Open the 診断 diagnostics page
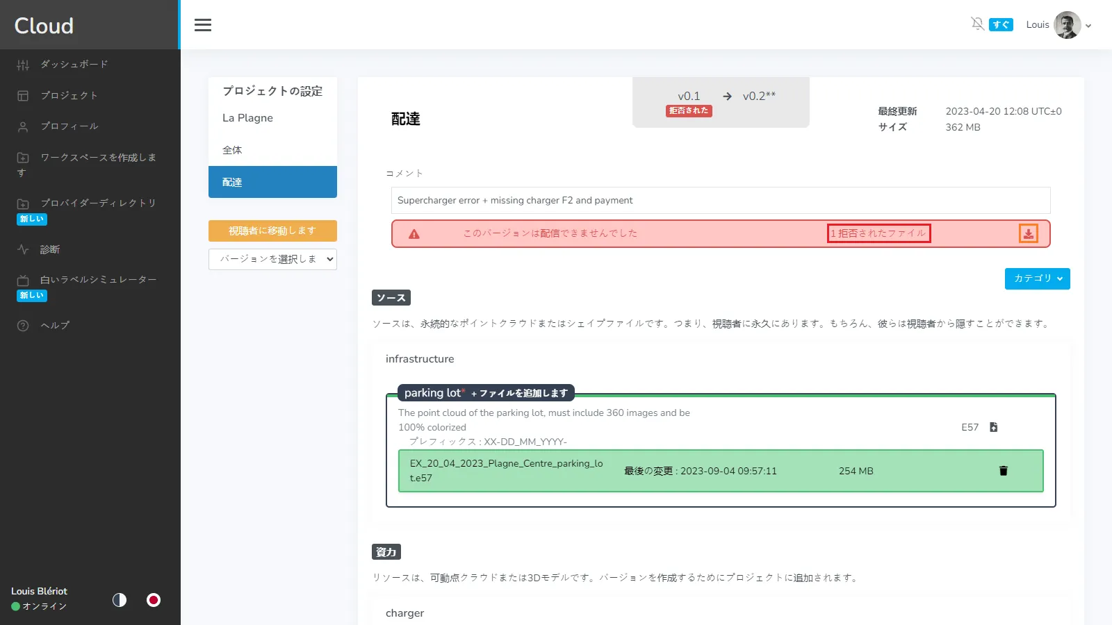 pos(49,249)
